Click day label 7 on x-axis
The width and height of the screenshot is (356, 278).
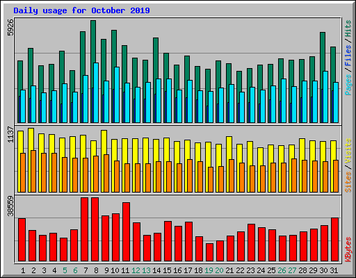tap(86, 270)
